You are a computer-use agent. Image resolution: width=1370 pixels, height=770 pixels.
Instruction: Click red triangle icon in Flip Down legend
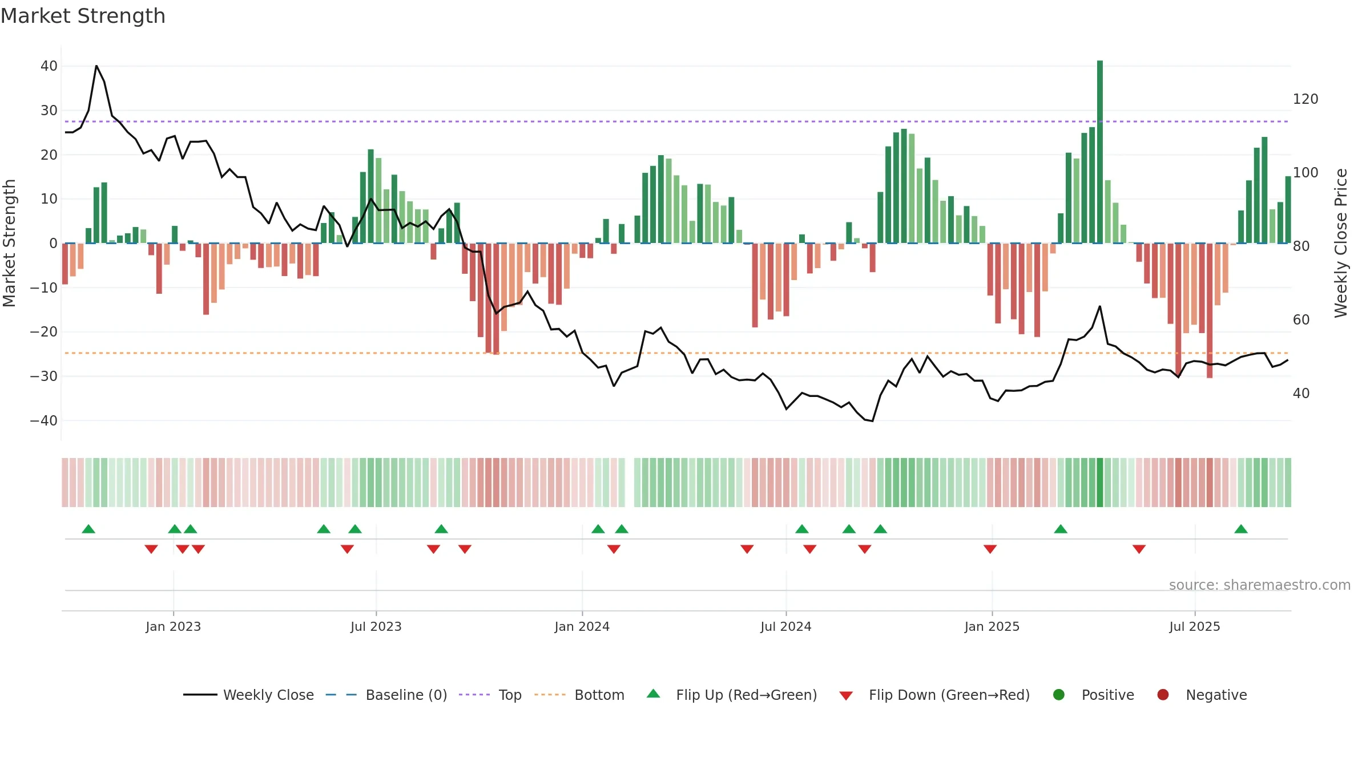tap(847, 696)
